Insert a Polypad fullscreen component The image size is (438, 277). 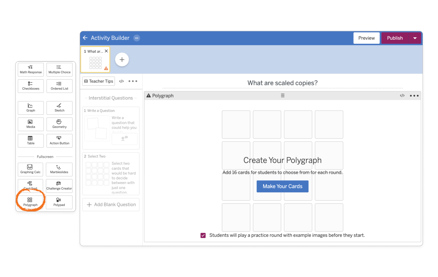point(59,202)
